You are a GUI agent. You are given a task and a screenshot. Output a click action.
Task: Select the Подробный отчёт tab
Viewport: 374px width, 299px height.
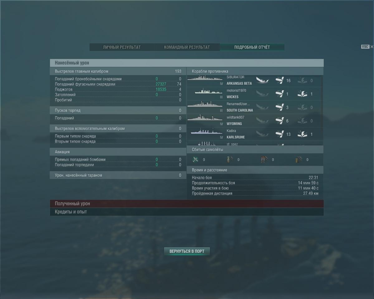(252, 47)
